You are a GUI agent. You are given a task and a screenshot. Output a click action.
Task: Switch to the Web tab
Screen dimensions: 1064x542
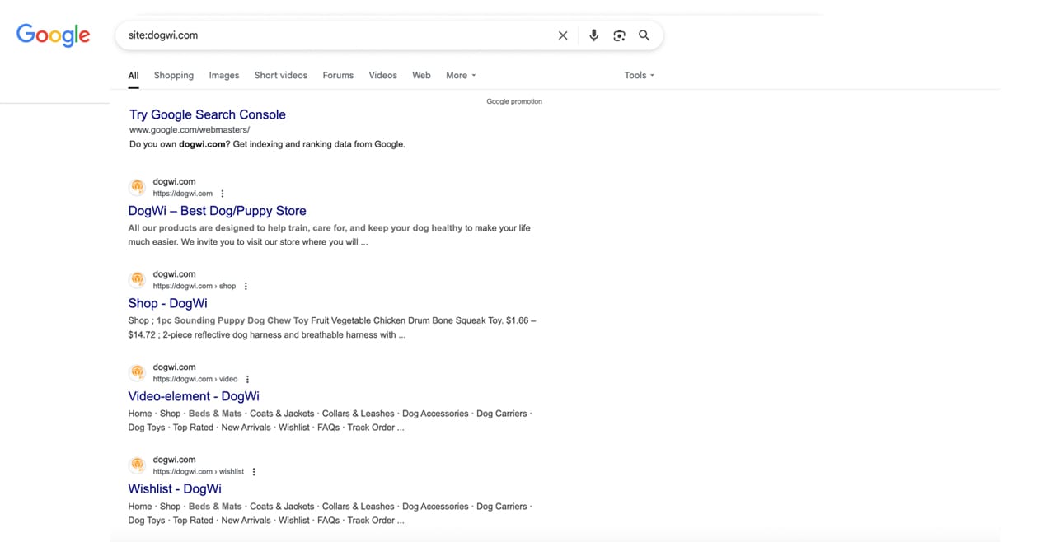pos(421,75)
